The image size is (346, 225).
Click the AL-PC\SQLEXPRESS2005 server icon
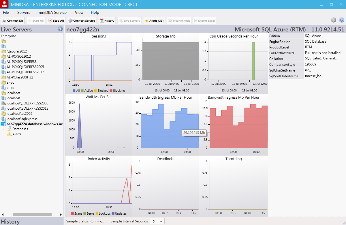(x=3, y=67)
